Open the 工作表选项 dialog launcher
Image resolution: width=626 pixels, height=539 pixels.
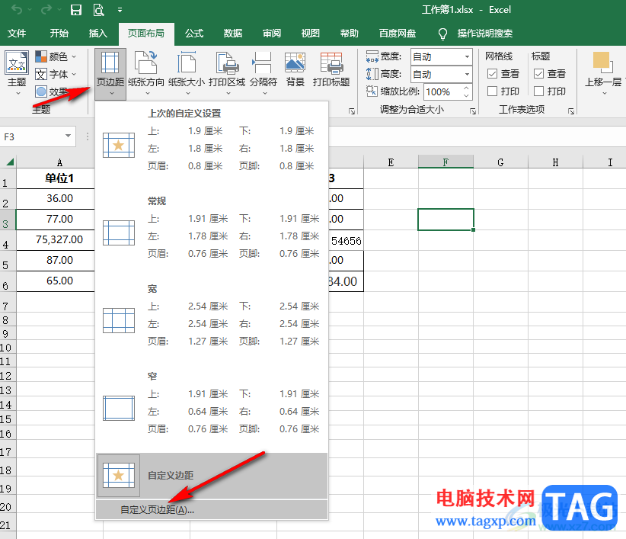point(571,111)
